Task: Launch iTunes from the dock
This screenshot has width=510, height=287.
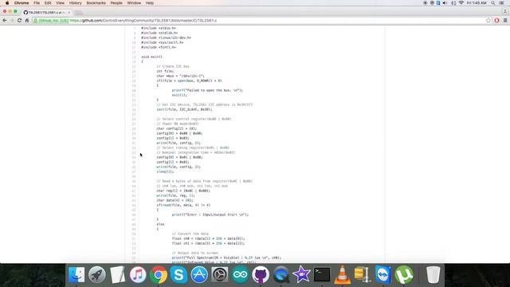Action: coord(138,274)
